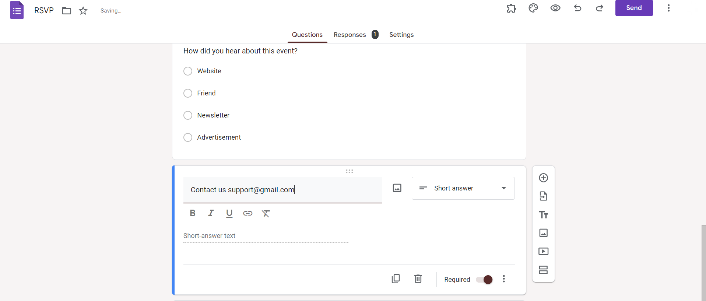Open the Settings tab

click(401, 35)
